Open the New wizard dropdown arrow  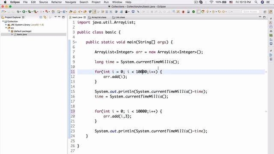[x=6, y=12]
